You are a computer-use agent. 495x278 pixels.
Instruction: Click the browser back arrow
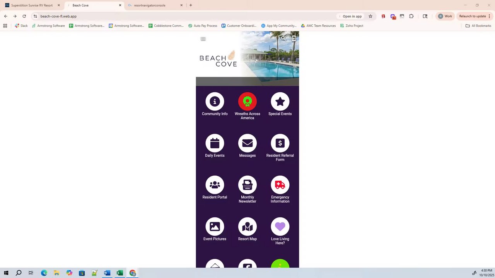coord(5,16)
